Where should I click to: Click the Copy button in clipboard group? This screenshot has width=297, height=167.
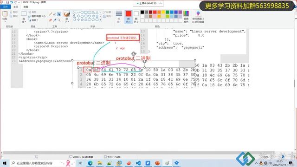13,16
